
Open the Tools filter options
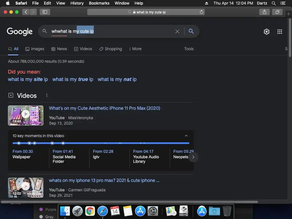tap(189, 49)
